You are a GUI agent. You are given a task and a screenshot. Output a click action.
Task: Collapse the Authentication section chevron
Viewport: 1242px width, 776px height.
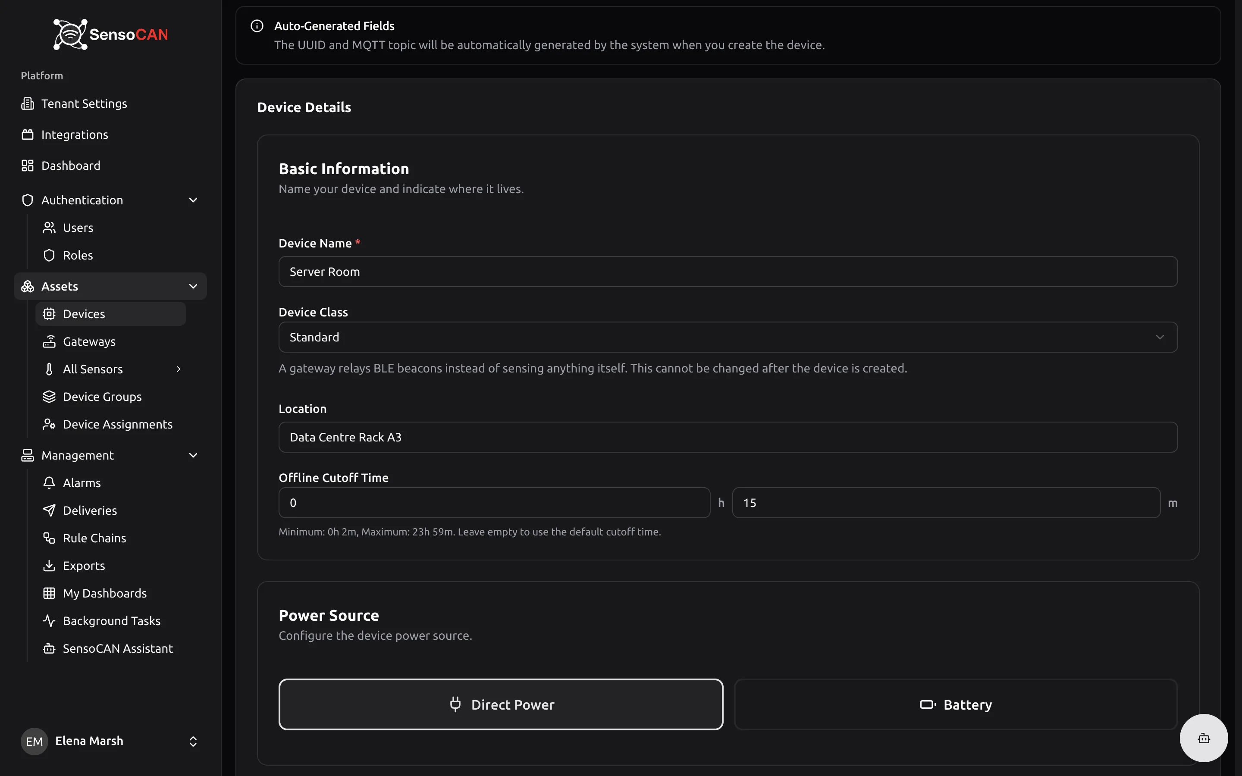click(x=193, y=200)
